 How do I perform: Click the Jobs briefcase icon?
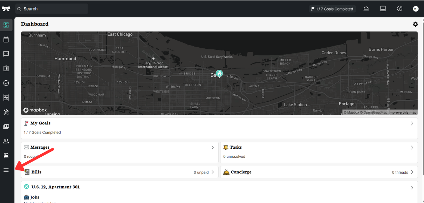tap(26, 197)
